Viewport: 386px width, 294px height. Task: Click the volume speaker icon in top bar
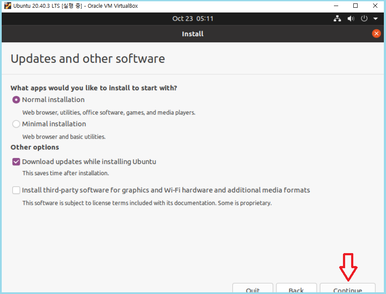point(351,19)
